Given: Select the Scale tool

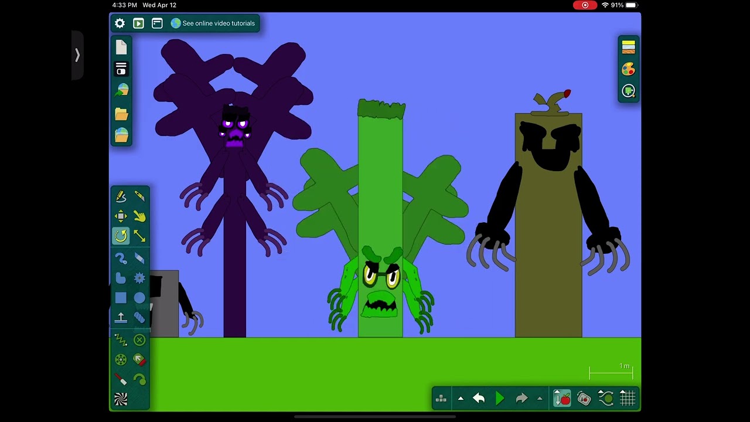Looking at the screenshot, I should (x=139, y=236).
